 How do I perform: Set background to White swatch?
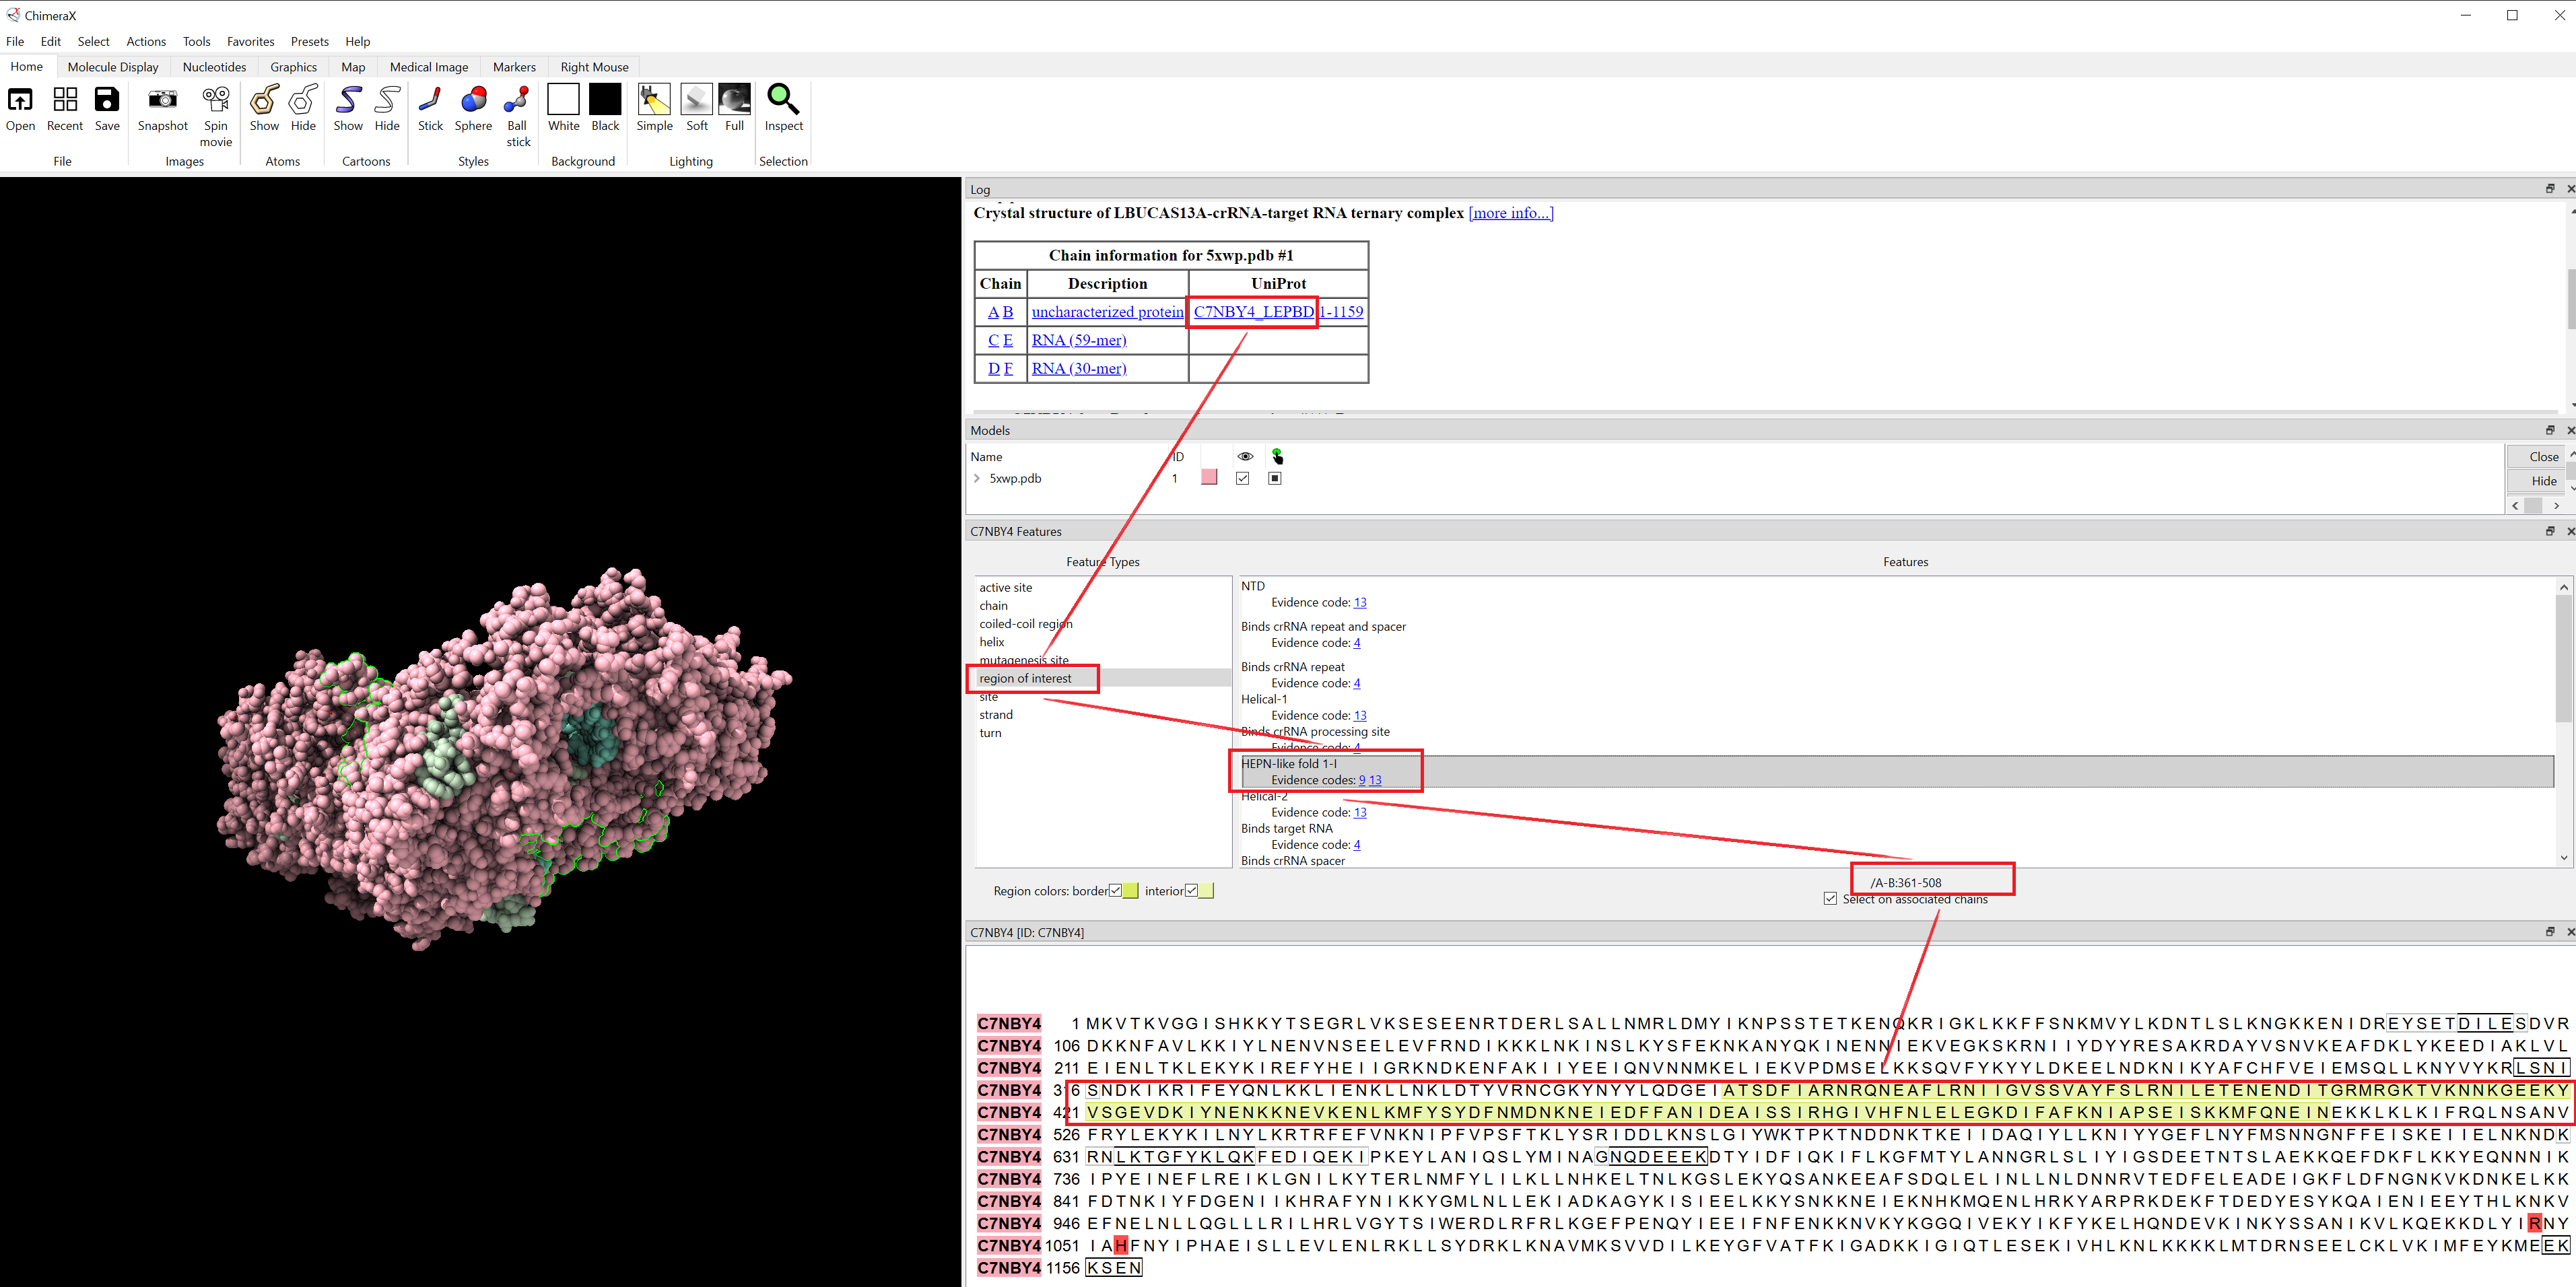pyautogui.click(x=563, y=99)
